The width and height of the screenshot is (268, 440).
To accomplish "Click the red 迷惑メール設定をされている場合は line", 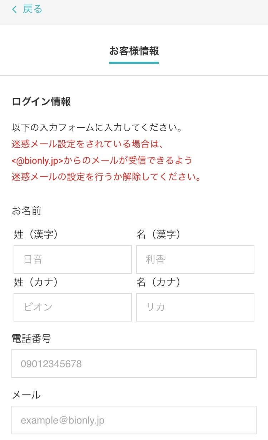I will pos(88,144).
